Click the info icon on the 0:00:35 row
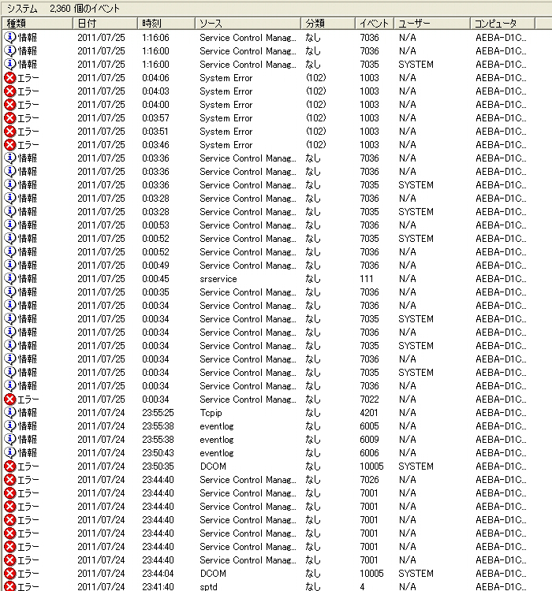Image resolution: width=552 pixels, height=591 pixels. [10, 292]
